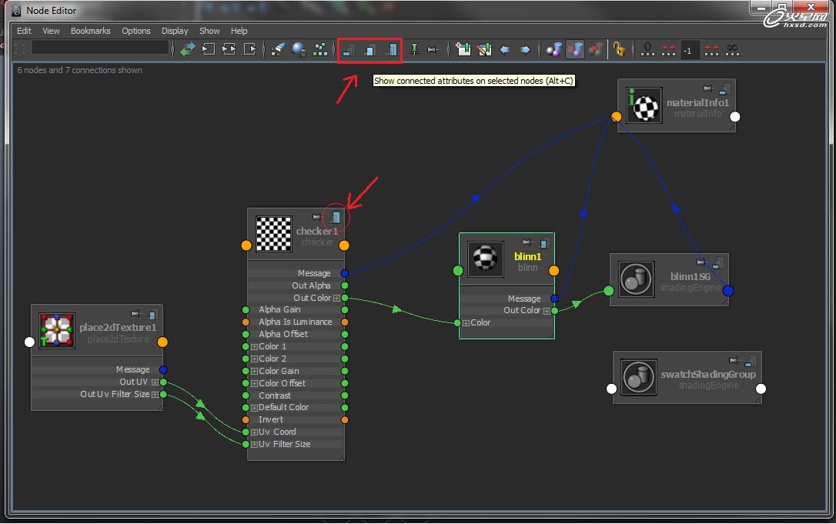Click the green pin toolbar icon

click(414, 49)
